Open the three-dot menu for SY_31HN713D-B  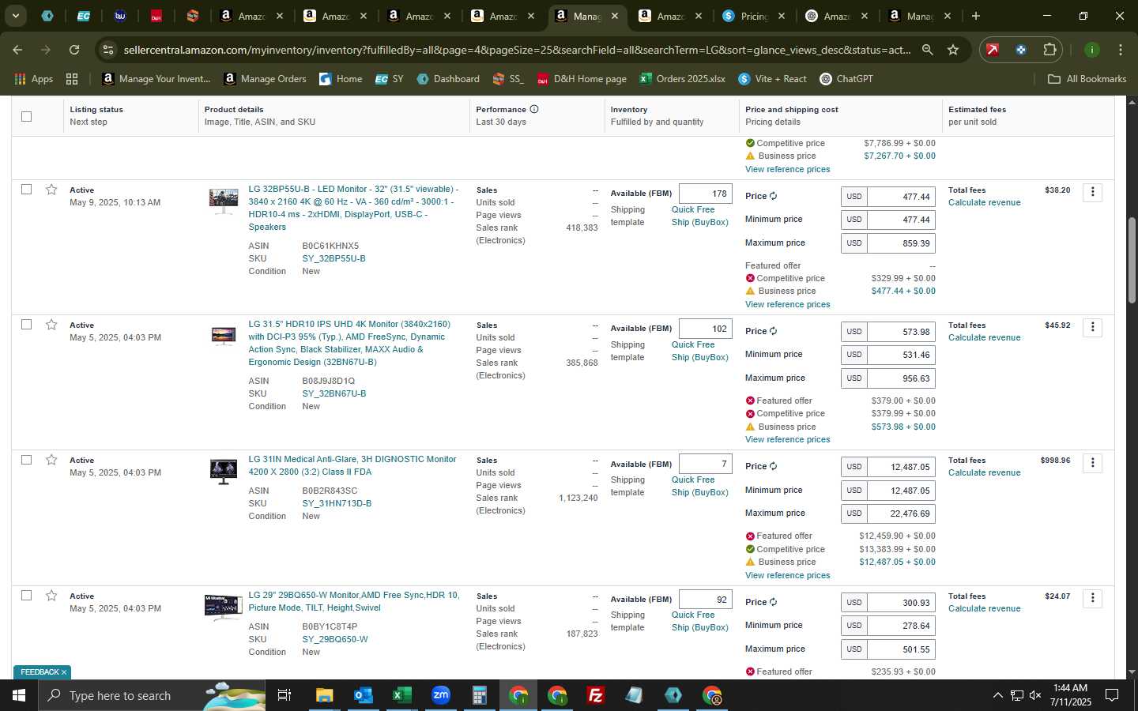1092,463
